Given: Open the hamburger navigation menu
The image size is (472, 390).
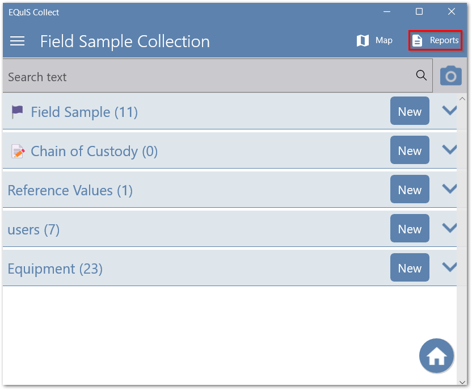Looking at the screenshot, I should click(x=18, y=41).
